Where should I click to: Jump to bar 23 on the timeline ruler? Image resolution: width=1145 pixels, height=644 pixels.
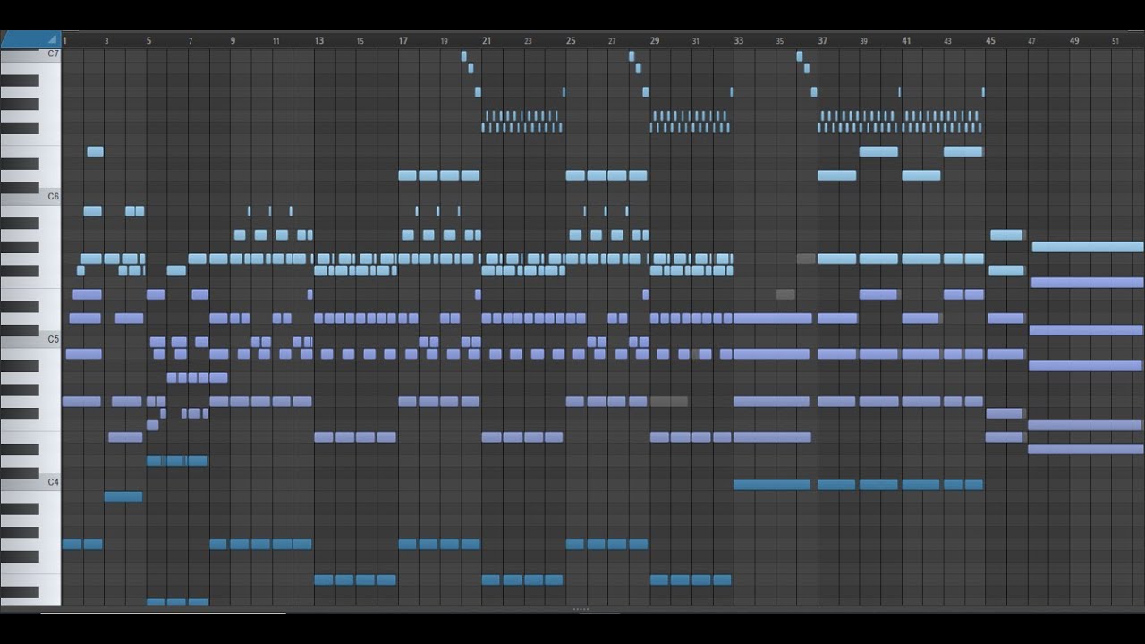[528, 41]
